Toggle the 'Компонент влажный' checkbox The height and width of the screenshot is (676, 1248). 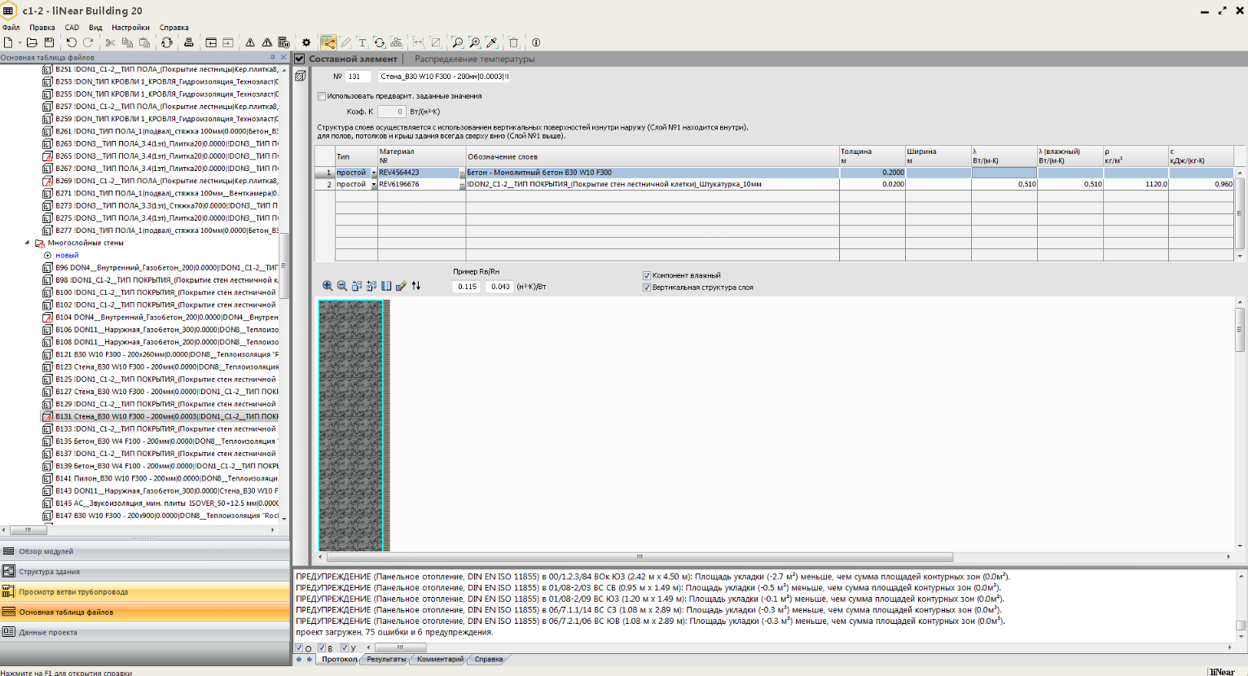pos(647,275)
